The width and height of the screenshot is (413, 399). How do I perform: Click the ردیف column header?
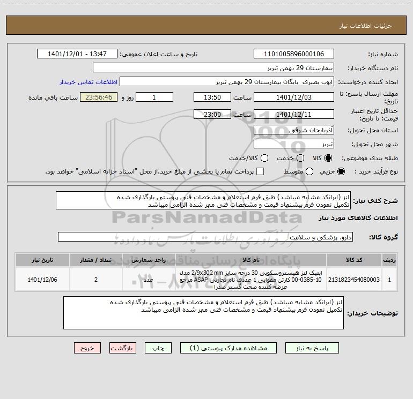[389, 260]
